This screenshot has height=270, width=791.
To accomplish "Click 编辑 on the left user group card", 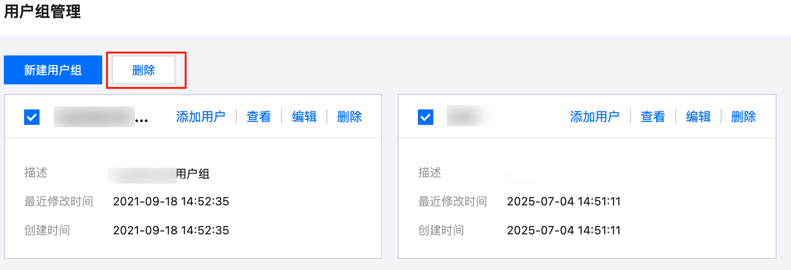I will pyautogui.click(x=304, y=117).
